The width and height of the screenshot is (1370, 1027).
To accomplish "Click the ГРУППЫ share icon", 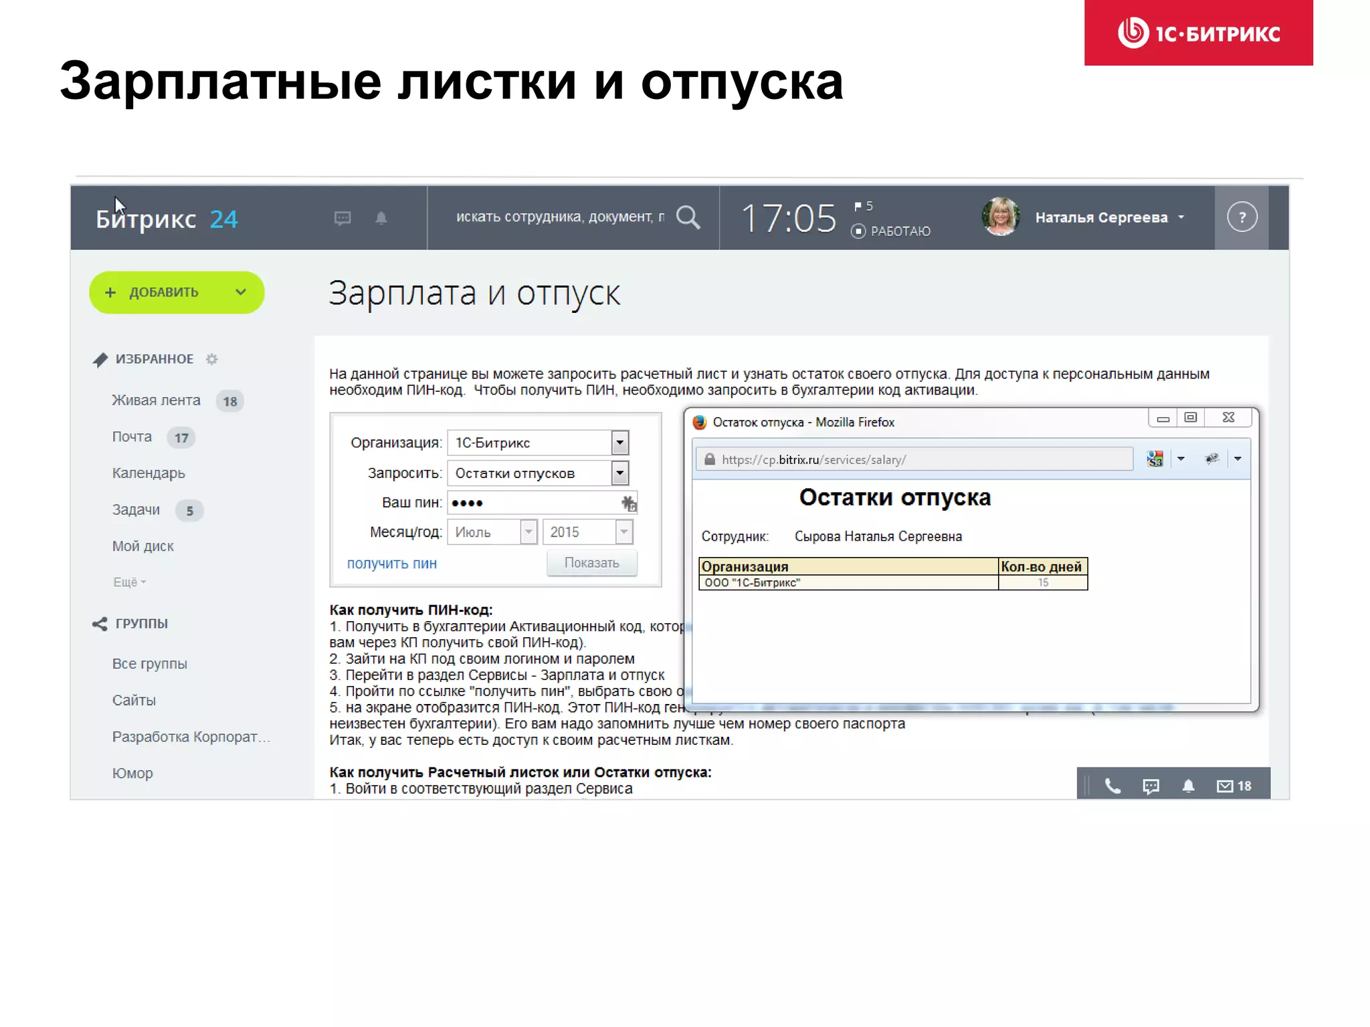I will [100, 624].
